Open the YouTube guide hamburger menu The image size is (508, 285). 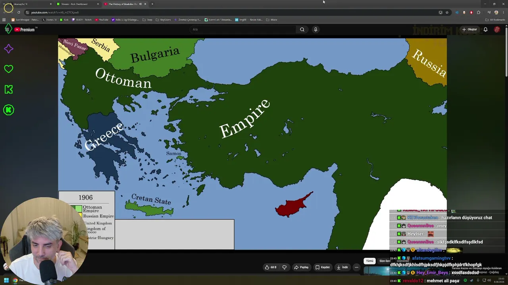(7, 29)
